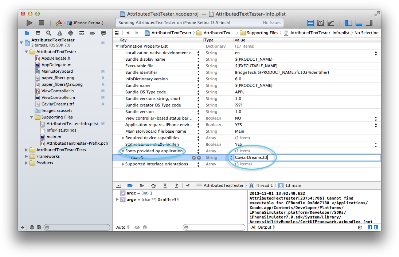Expand Required device capabilities array
399x257 pixels.
tap(123, 138)
